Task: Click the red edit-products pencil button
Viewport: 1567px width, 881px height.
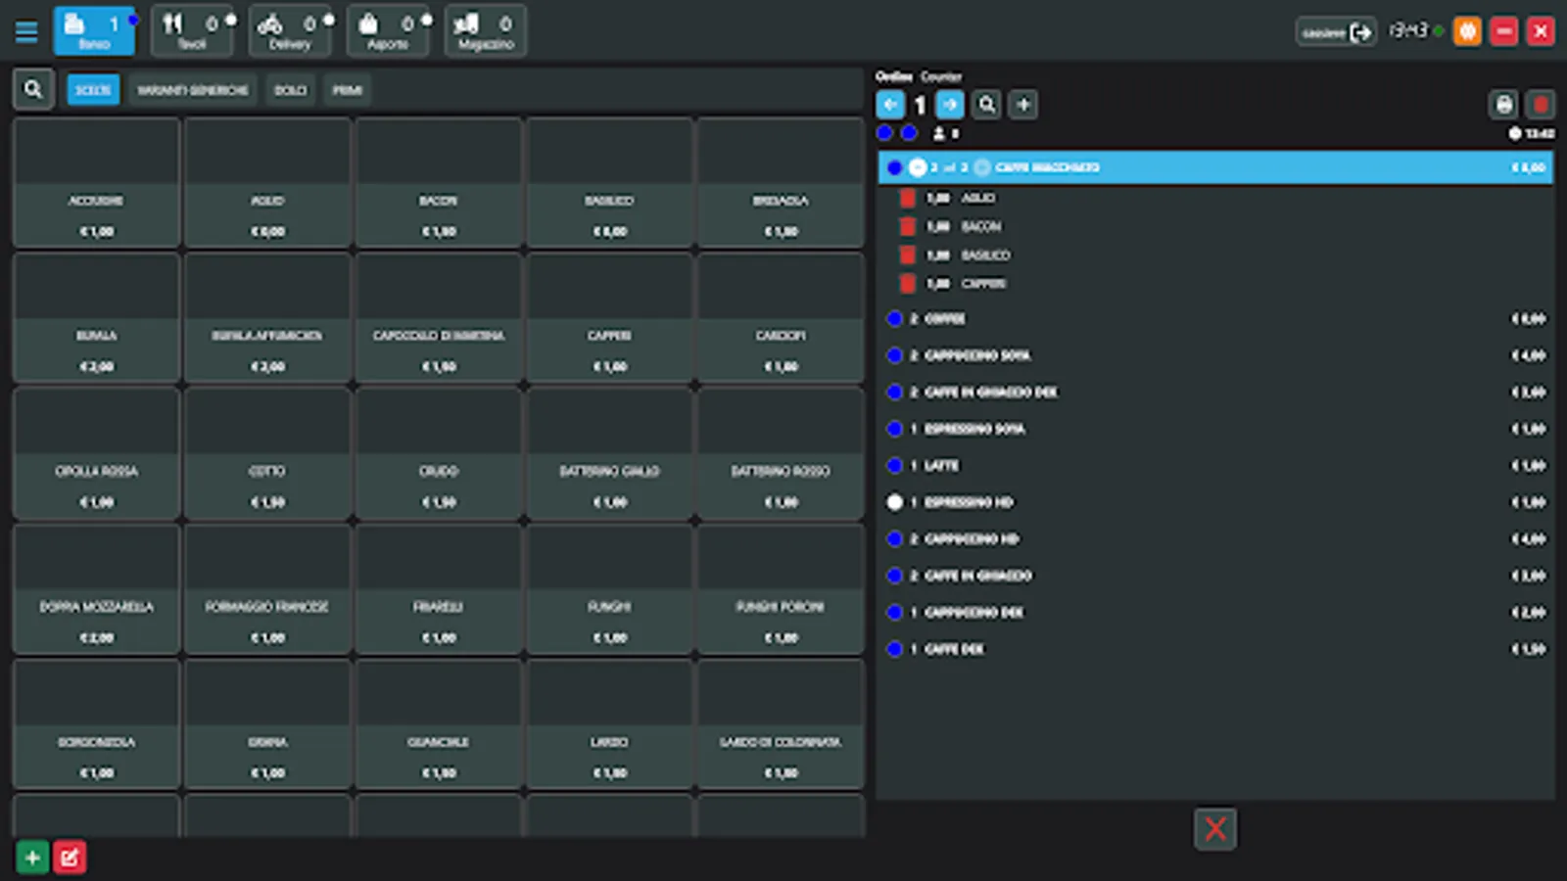Action: 70,858
